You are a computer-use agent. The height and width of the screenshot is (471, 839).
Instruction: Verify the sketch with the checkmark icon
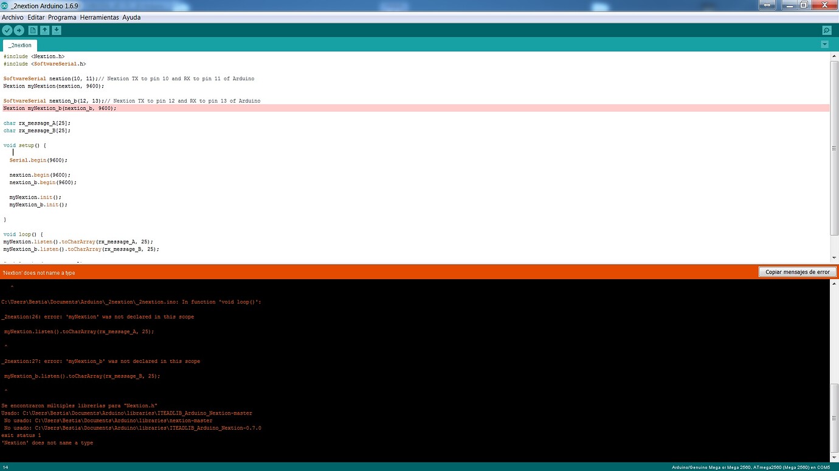point(7,30)
